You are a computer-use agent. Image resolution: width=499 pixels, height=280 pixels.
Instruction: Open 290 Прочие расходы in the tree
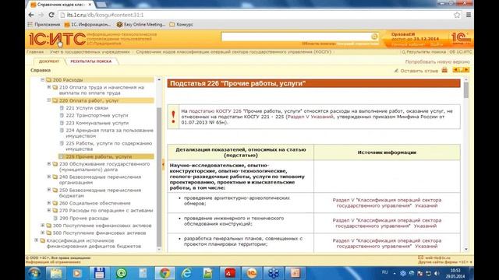coord(84,218)
